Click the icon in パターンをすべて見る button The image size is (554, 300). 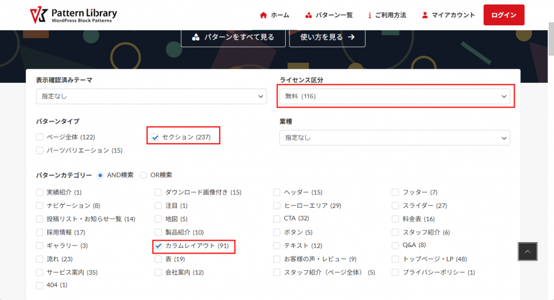tap(196, 37)
